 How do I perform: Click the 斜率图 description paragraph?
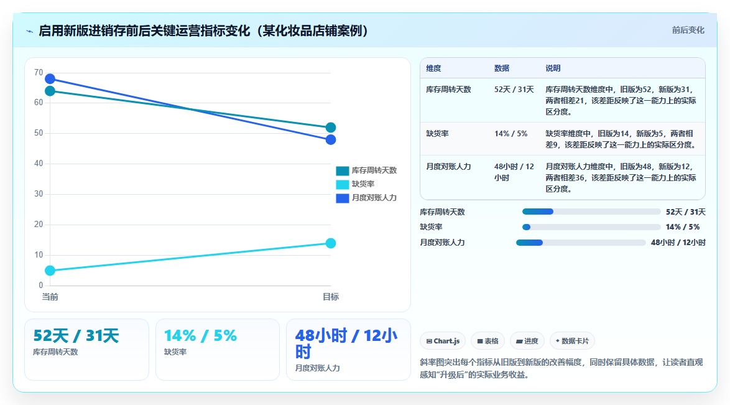pos(561,368)
